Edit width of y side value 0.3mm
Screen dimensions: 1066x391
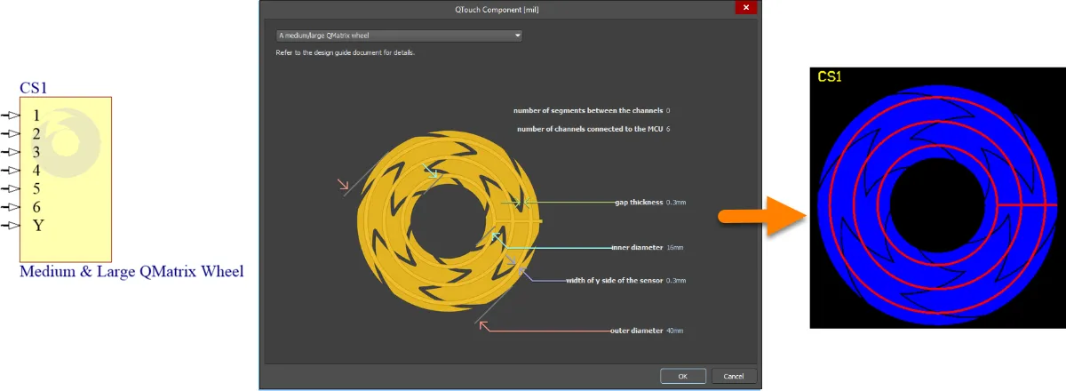[676, 280]
